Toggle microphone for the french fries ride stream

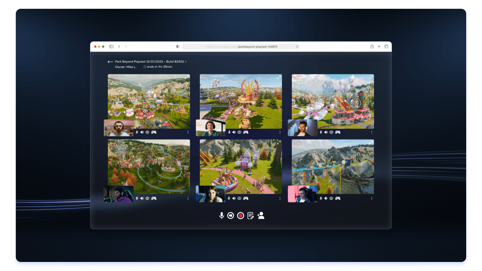(229, 132)
